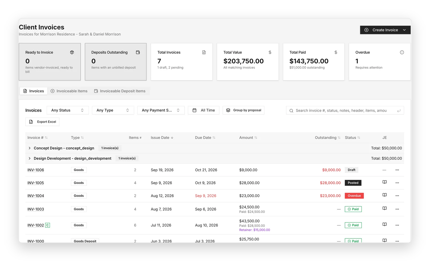Switch to the Invoices tab

pos(33,91)
